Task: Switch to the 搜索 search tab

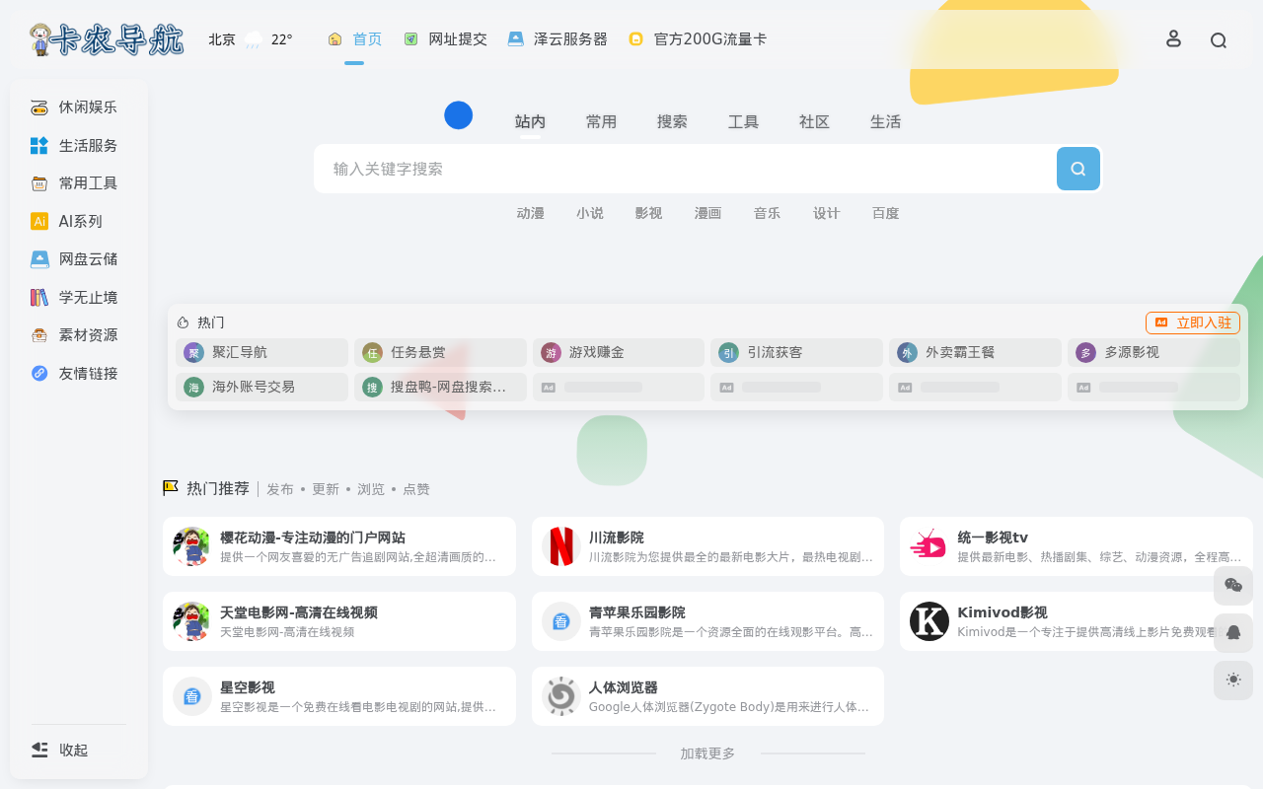Action: pos(672,122)
